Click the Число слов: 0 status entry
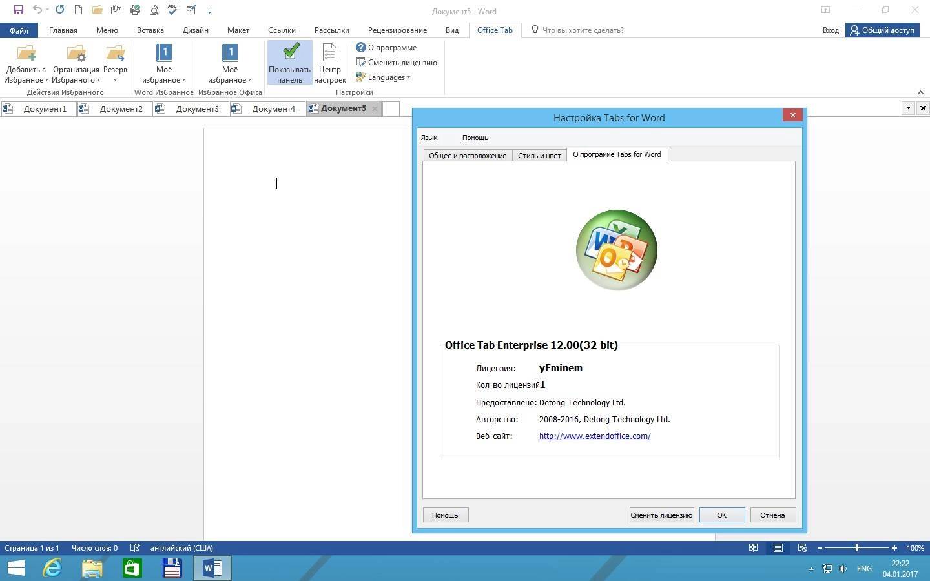 [94, 548]
